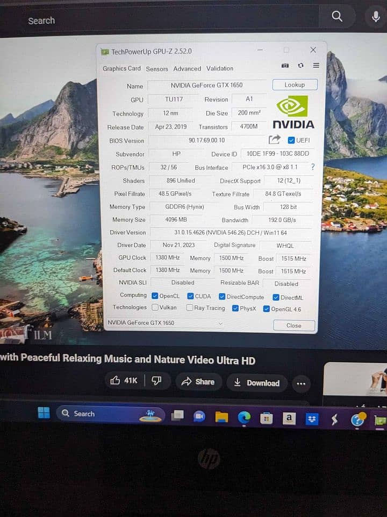Click the Lookup button

point(295,85)
